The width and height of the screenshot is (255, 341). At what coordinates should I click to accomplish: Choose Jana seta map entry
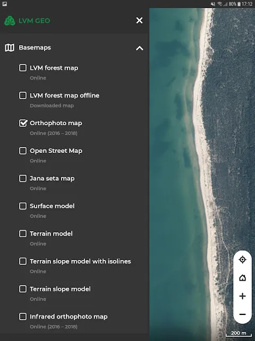click(x=52, y=178)
